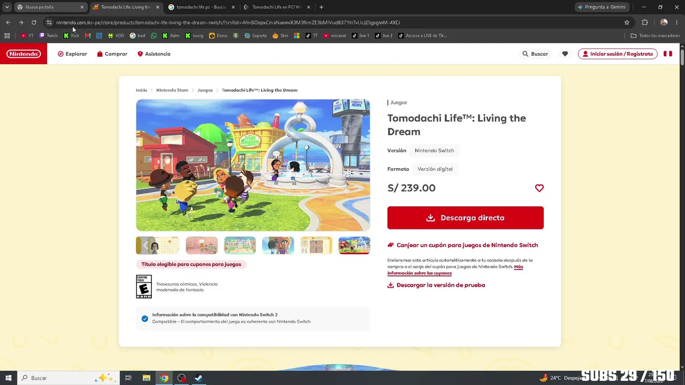Open the Dono bookmark

[x=218, y=36]
